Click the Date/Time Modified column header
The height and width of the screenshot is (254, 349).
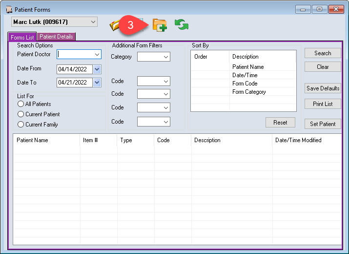[307, 140]
